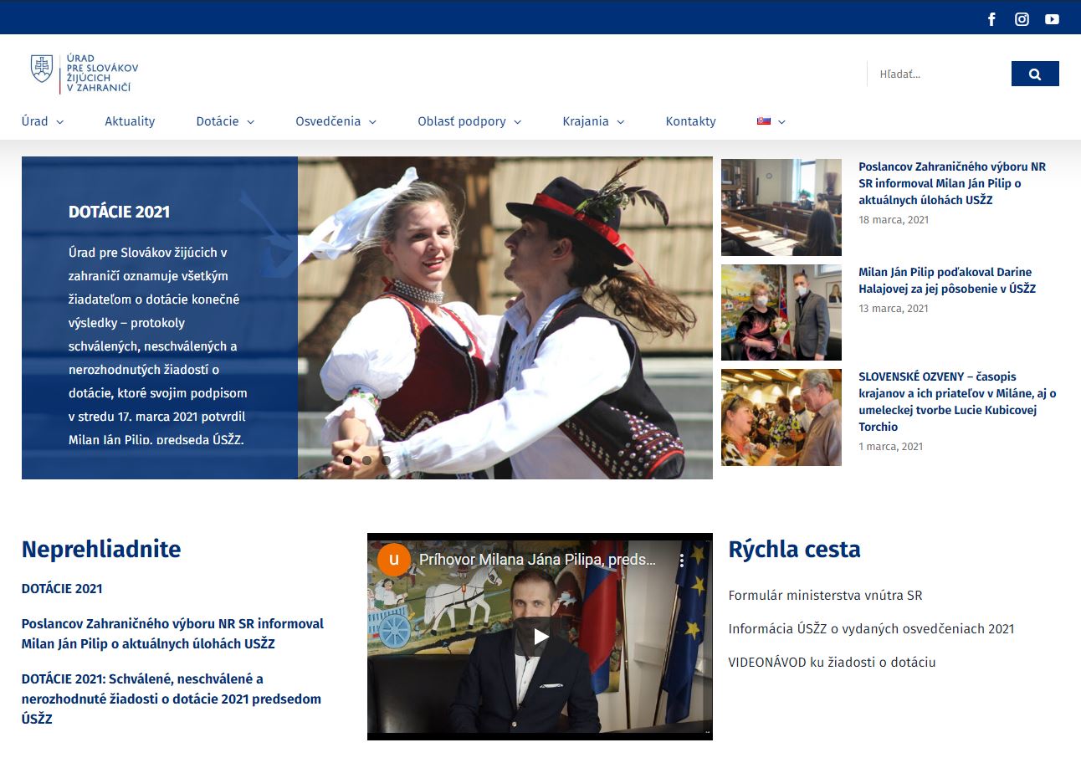Screen dimensions: 1081x763
Task: Select the first slider dot
Action: (x=347, y=460)
